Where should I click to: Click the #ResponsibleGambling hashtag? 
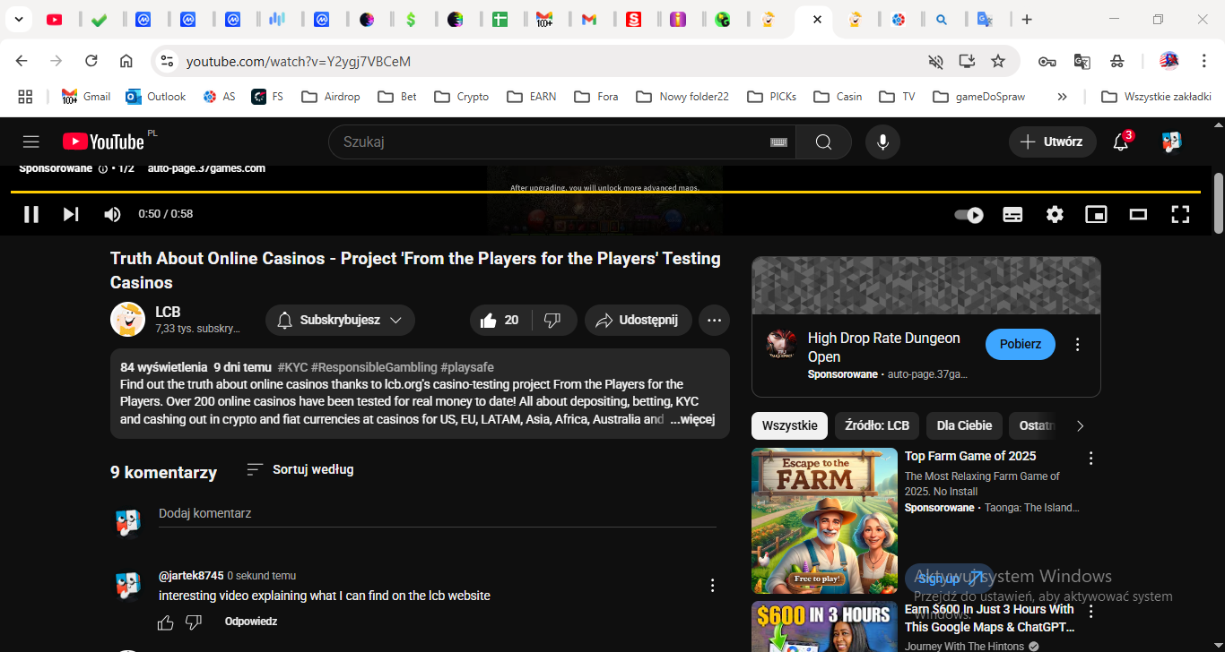coord(374,367)
